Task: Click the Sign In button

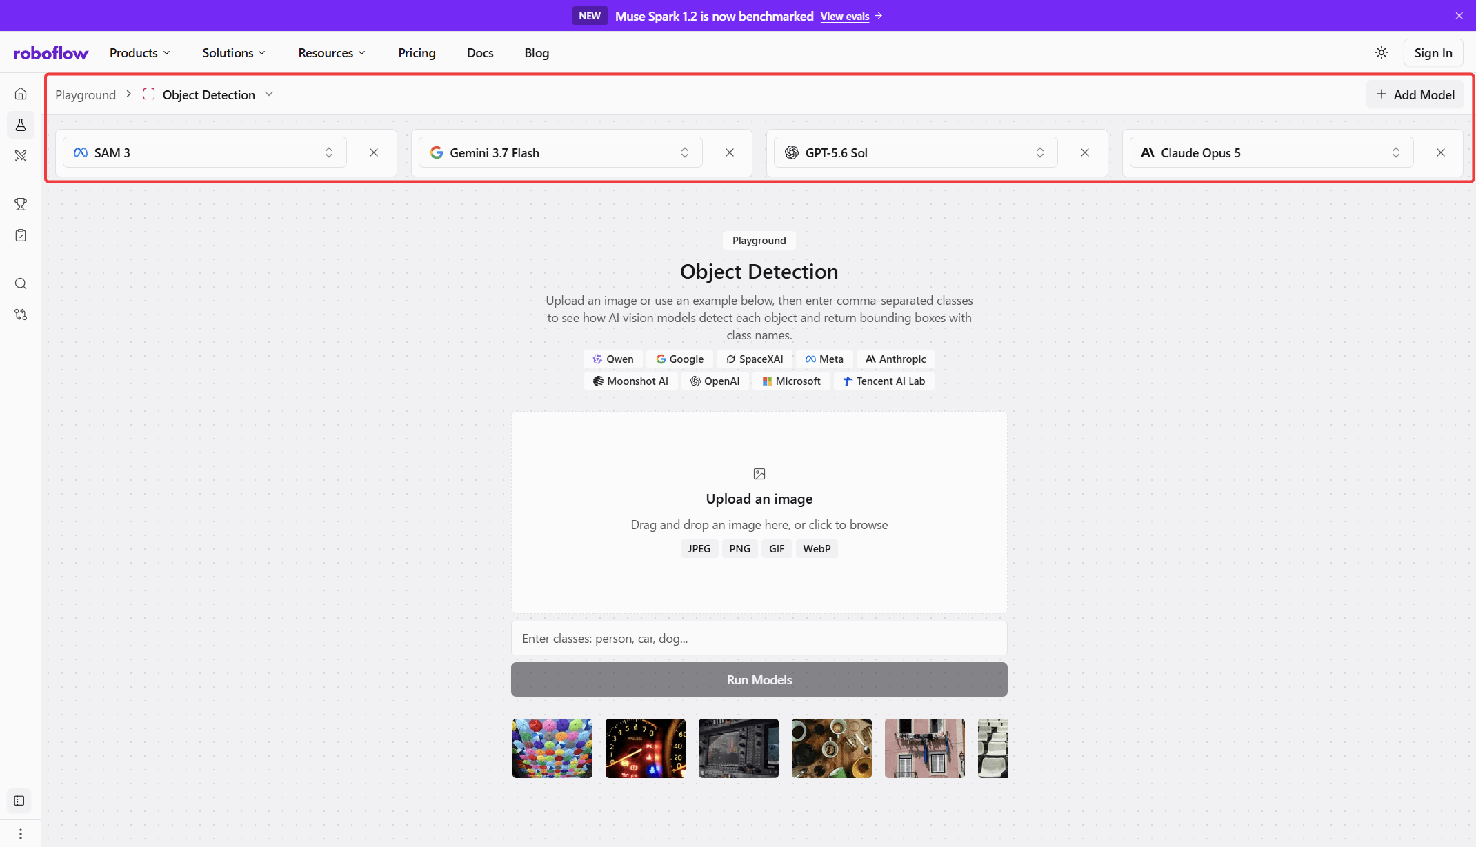Action: tap(1433, 53)
